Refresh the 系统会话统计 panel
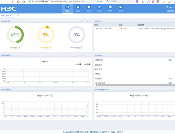Screen dimensions: 175x133 [82, 89]
